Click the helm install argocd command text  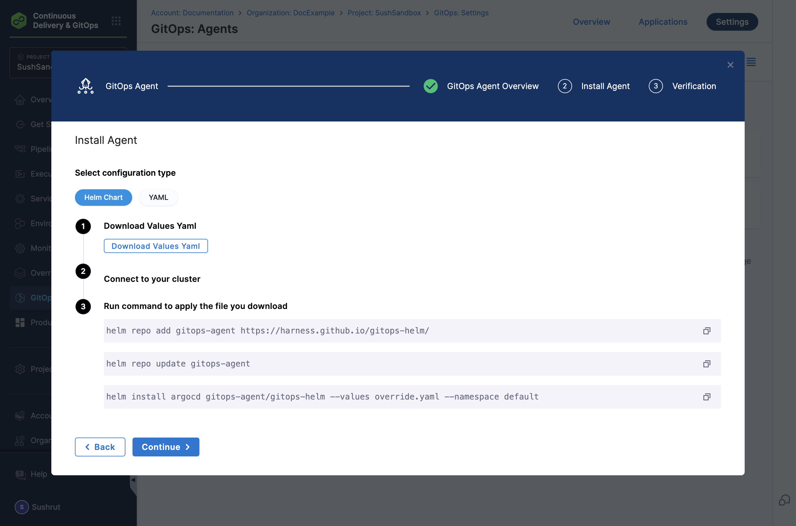(x=322, y=397)
